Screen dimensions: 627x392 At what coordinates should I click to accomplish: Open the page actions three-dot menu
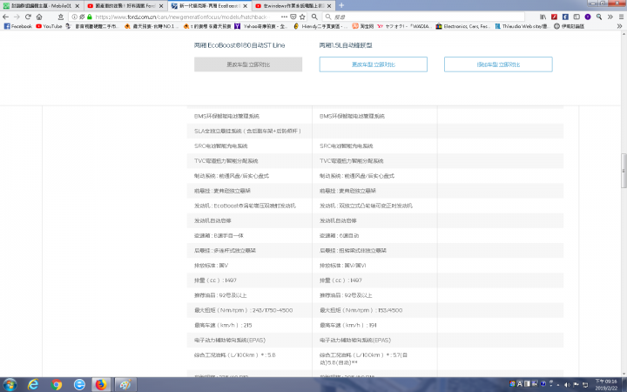click(x=284, y=17)
